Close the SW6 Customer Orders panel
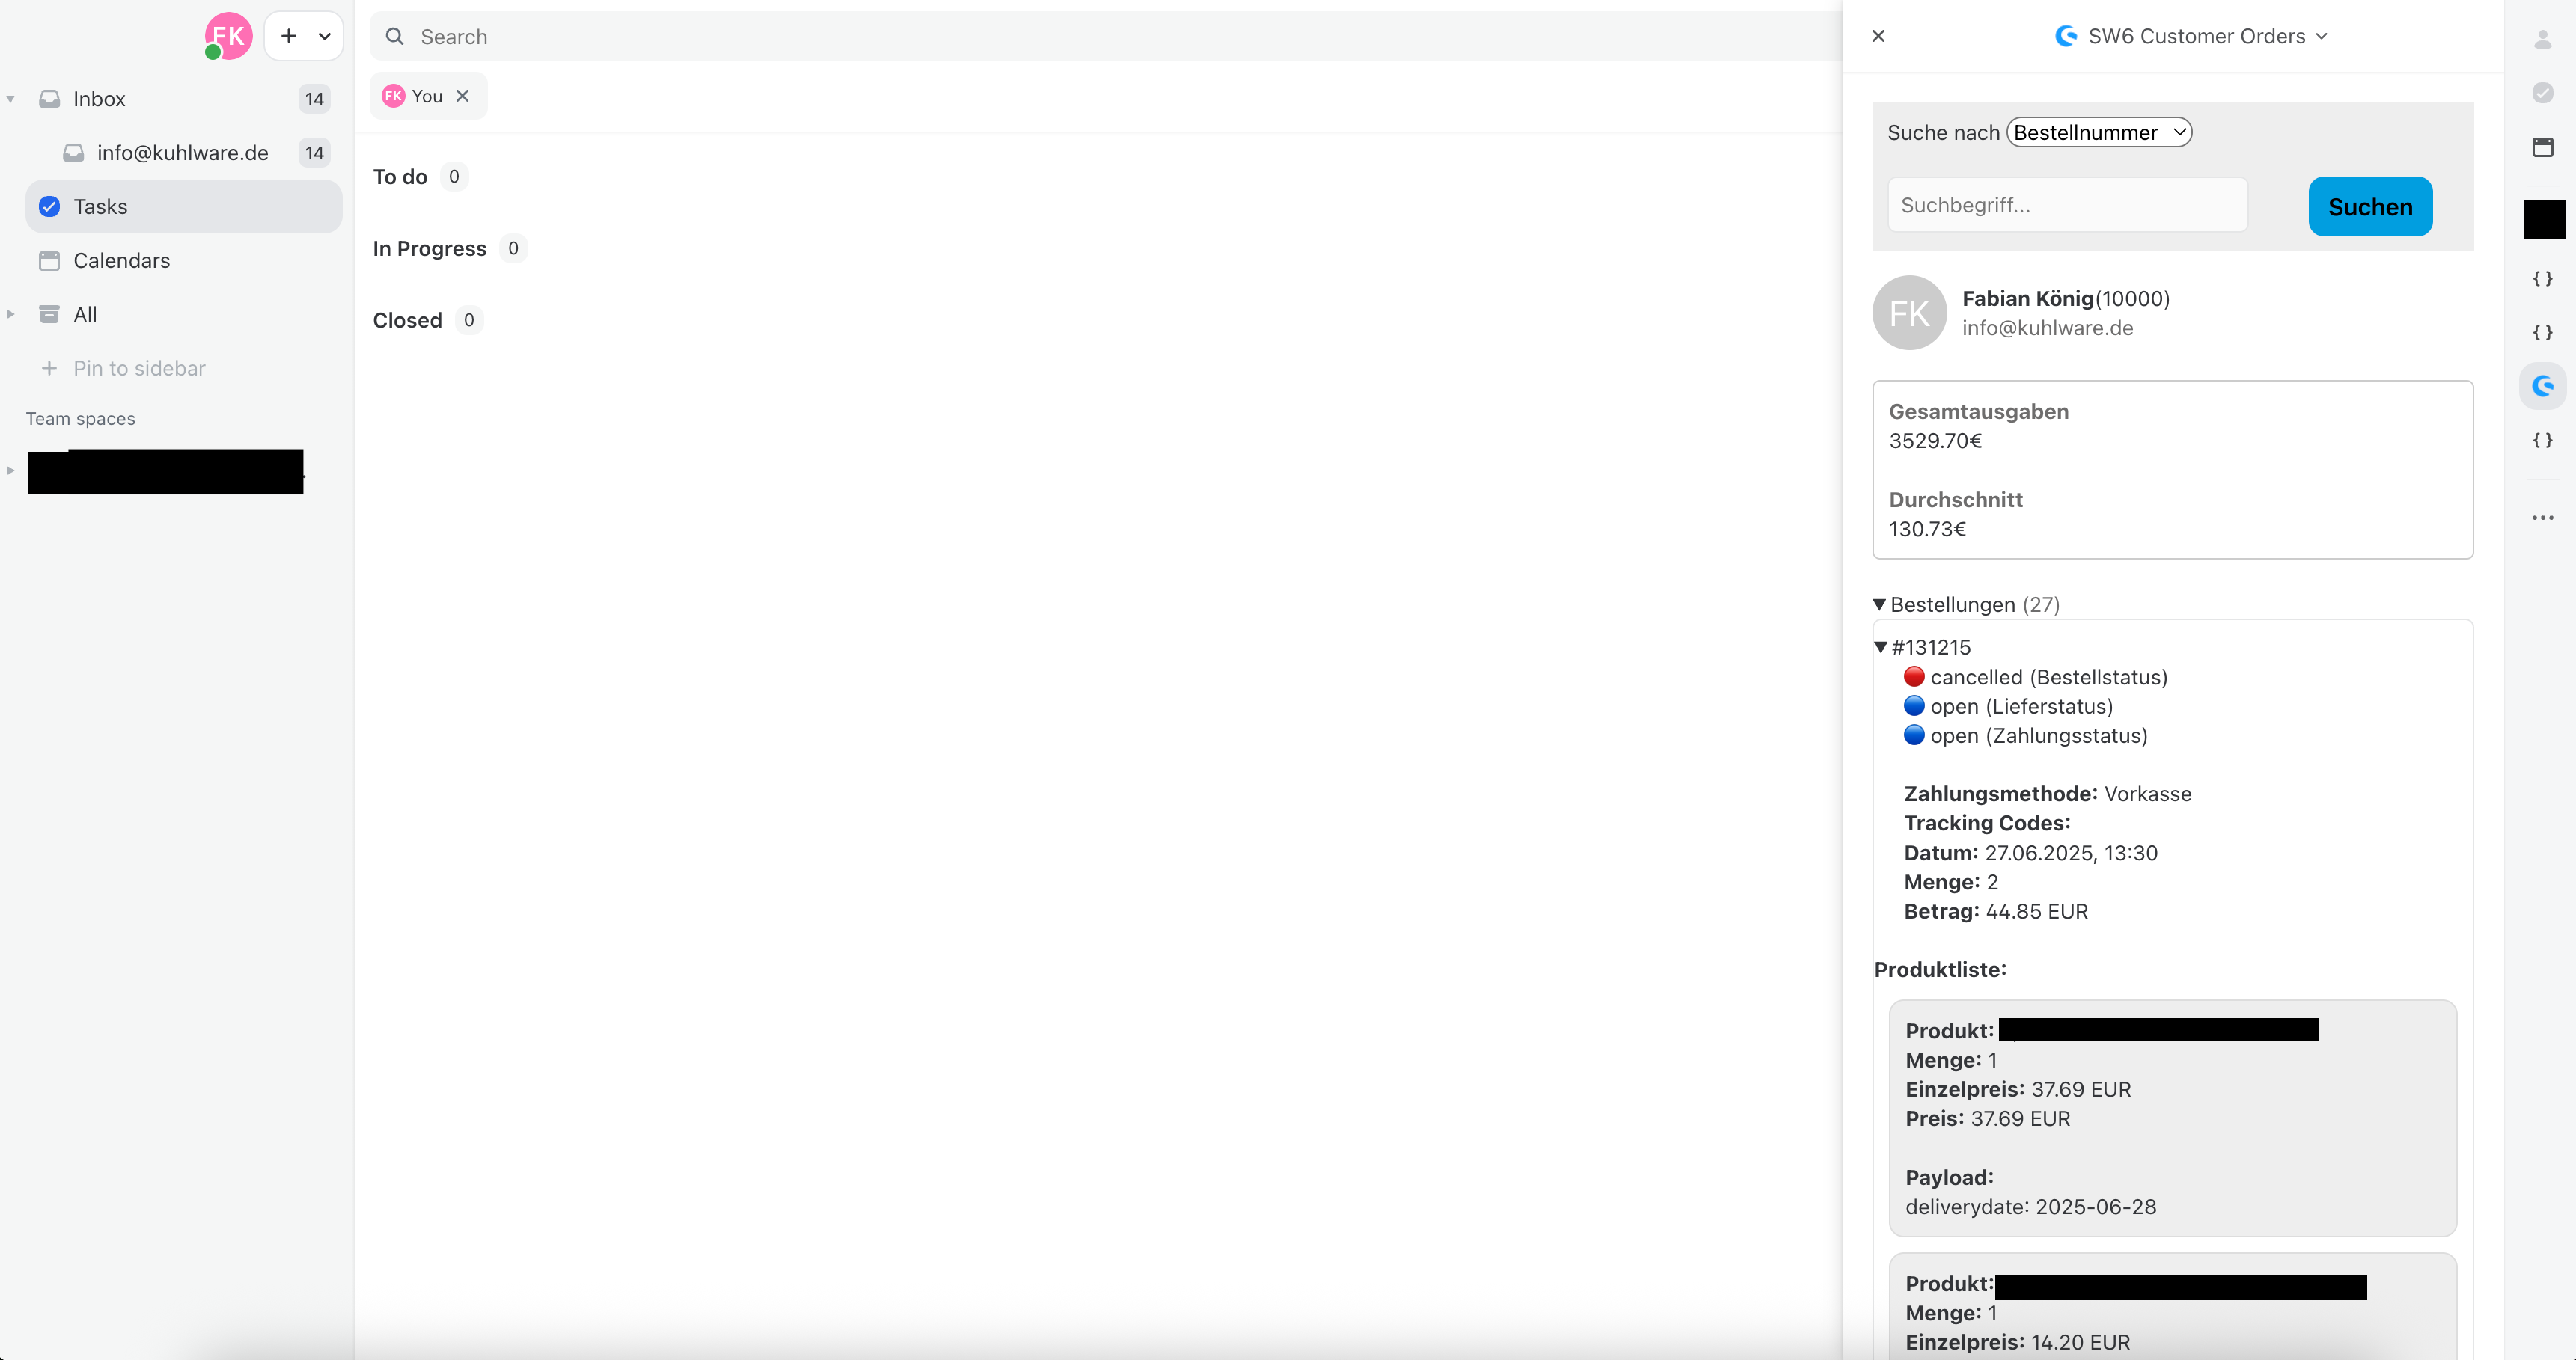 tap(1878, 36)
